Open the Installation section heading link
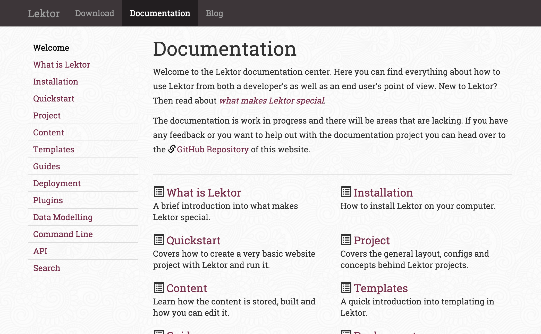This screenshot has height=334, width=541. [x=383, y=193]
